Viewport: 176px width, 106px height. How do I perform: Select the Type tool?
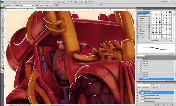[x=2, y=48]
